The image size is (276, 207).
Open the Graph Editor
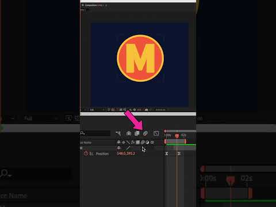click(x=156, y=133)
